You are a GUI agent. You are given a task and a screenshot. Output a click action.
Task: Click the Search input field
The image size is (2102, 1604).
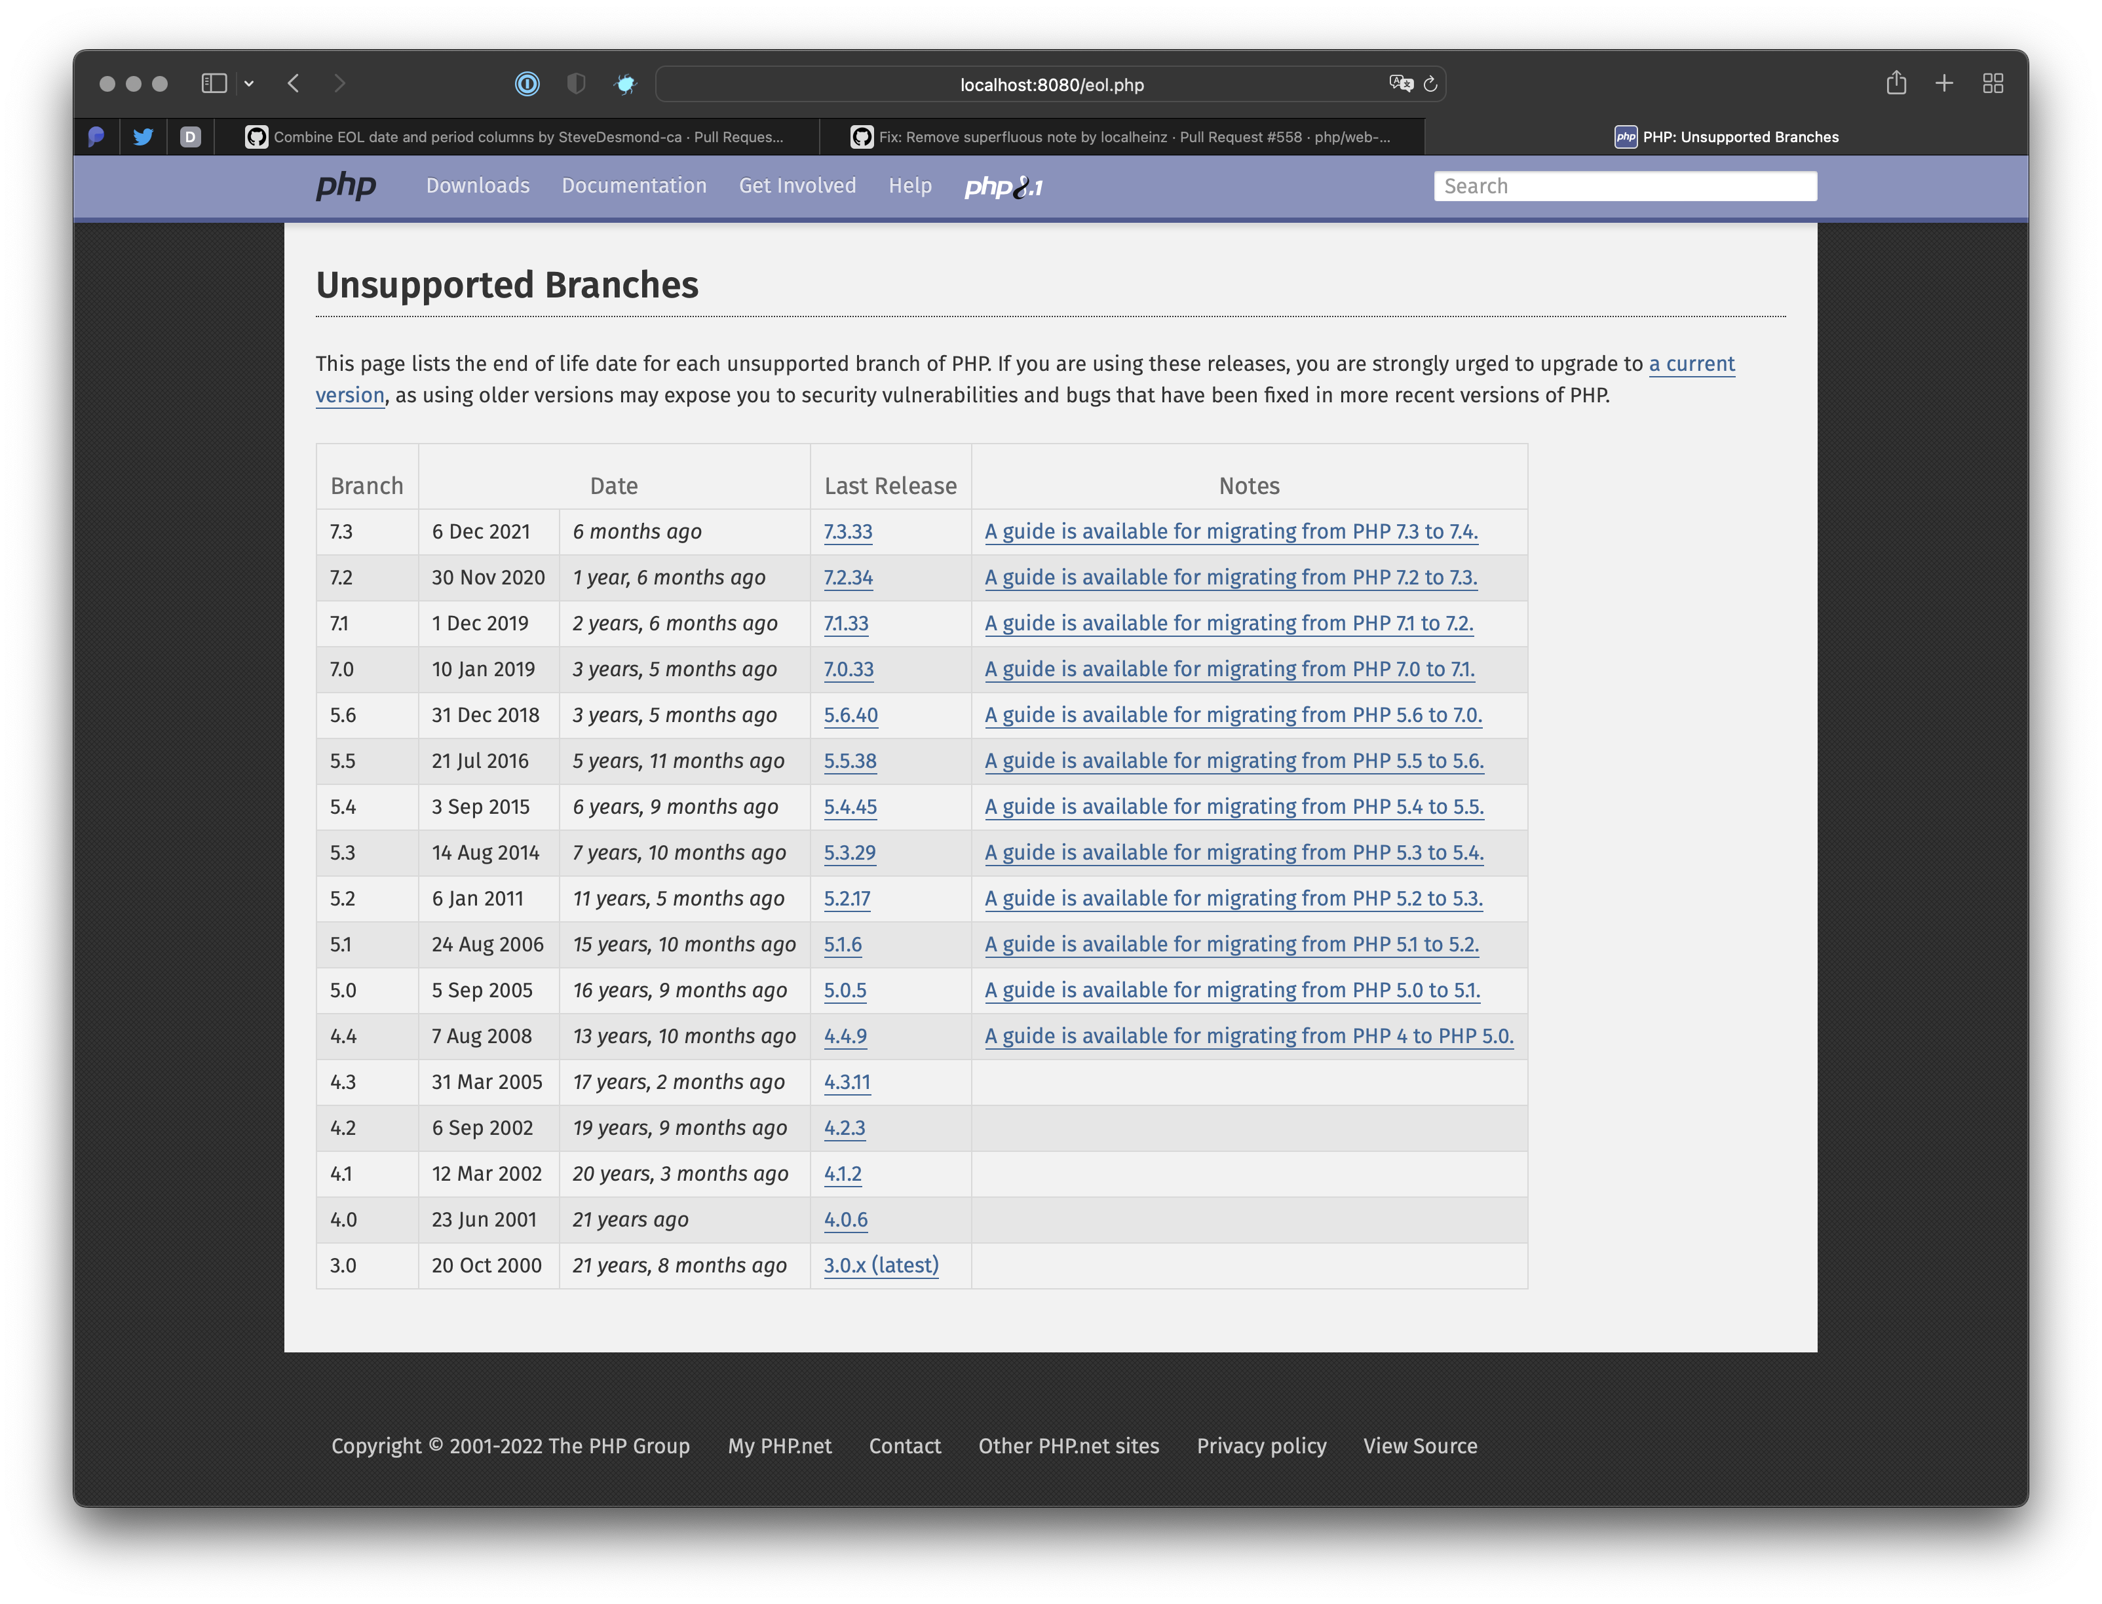(1625, 186)
